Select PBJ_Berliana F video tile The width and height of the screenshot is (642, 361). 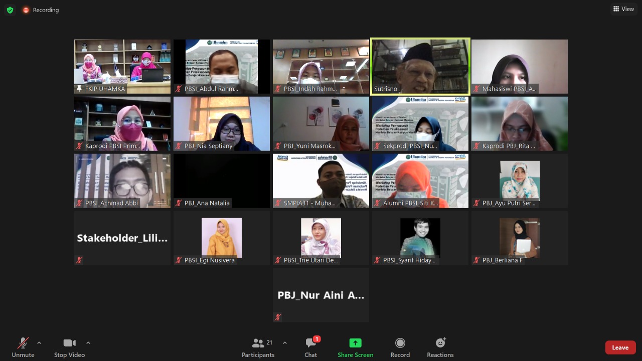pos(520,238)
